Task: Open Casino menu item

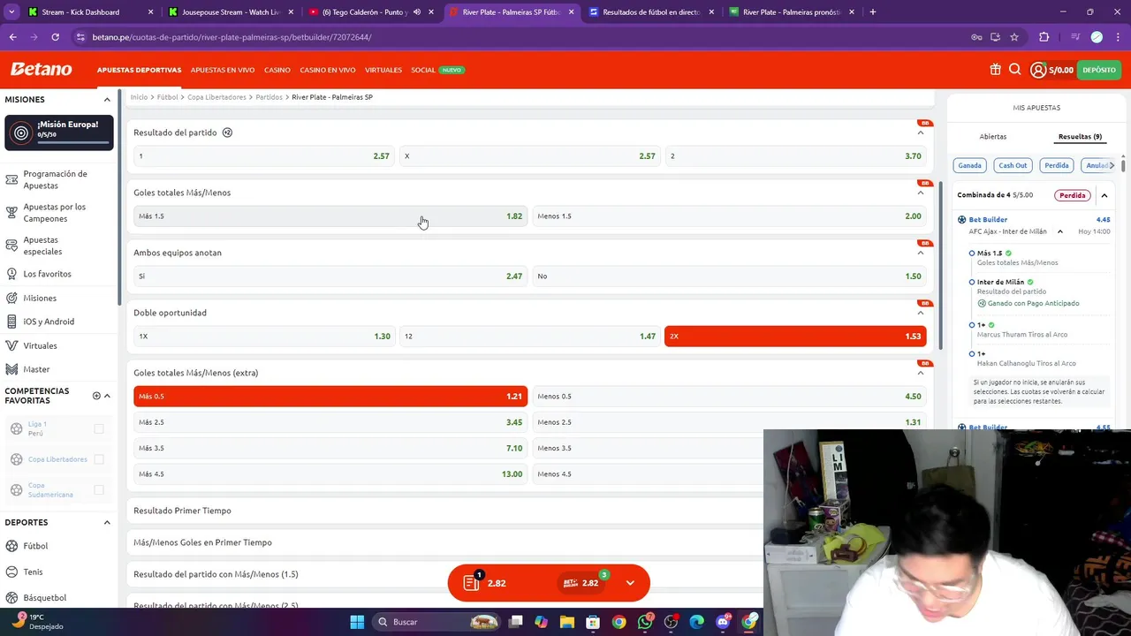Action: pyautogui.click(x=277, y=70)
